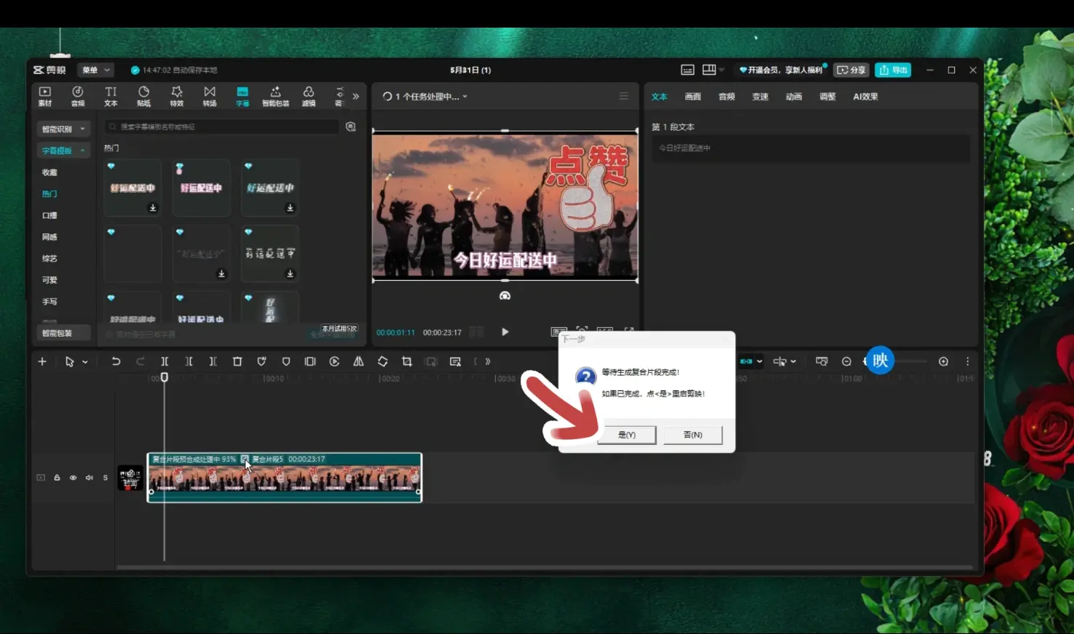Mute the track with the speaker icon
This screenshot has width=1074, height=634.
tap(89, 478)
